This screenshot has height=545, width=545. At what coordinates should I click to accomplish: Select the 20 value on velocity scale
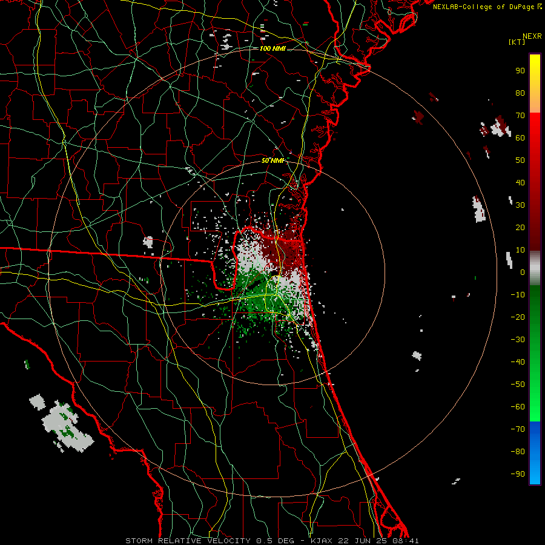[x=520, y=227]
